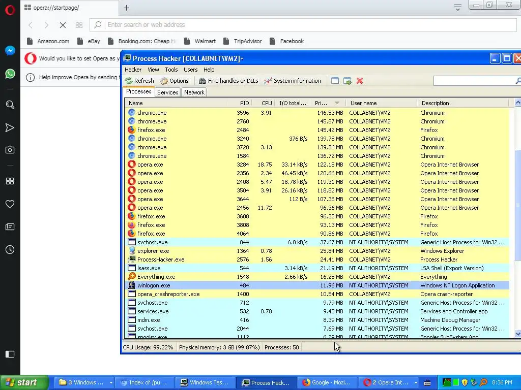Click Opera start page grid button
The width and height of the screenshot is (521, 390).
(79, 25)
